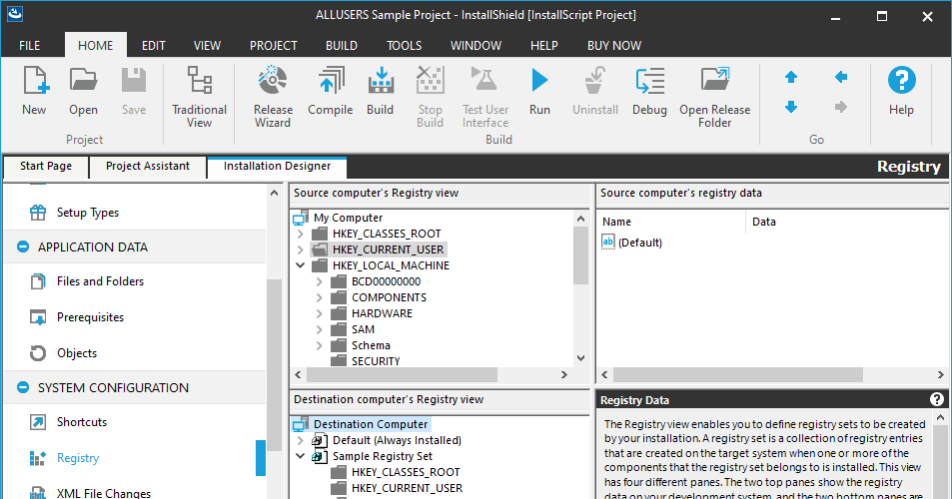This screenshot has width=952, height=499.
Task: Build the release with Build icon
Action: pos(380,91)
